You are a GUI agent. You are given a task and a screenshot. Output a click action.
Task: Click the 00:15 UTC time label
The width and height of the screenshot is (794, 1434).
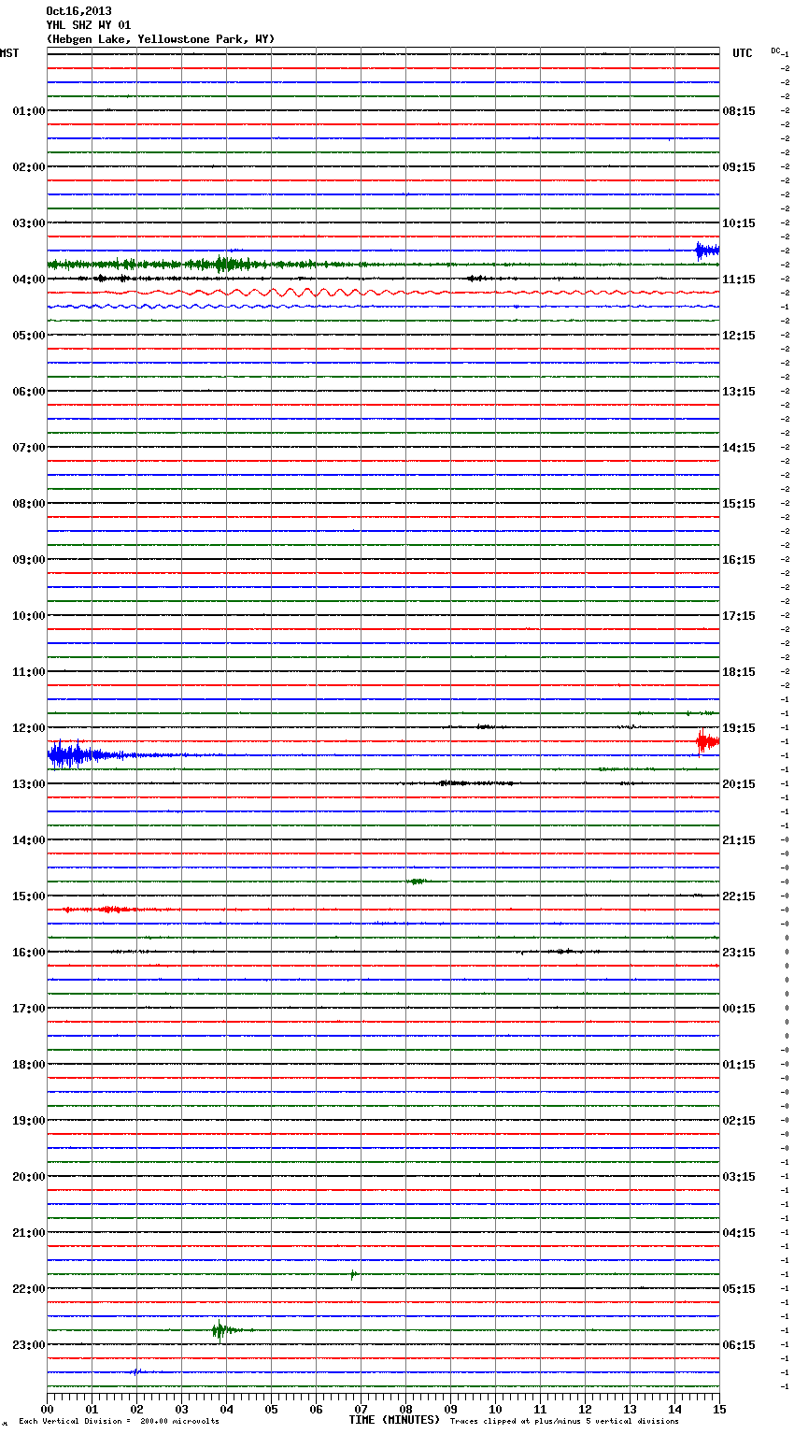739,1009
